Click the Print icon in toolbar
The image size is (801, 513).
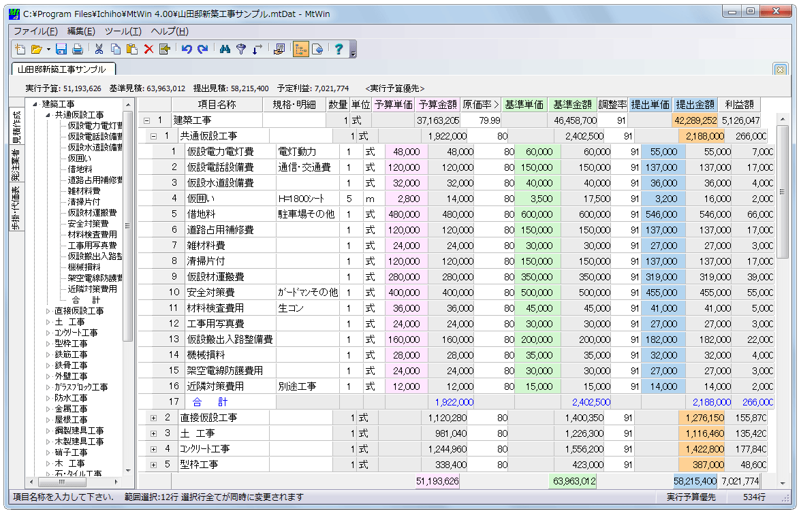click(x=78, y=49)
